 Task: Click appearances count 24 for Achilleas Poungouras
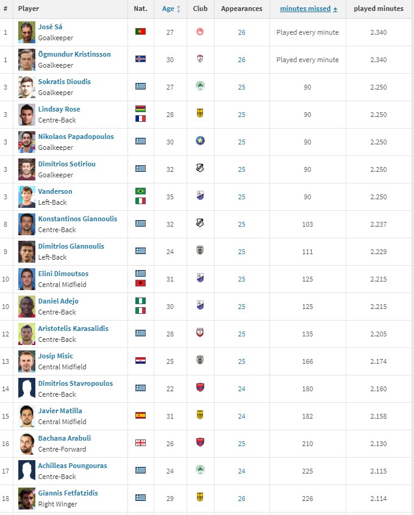click(241, 471)
